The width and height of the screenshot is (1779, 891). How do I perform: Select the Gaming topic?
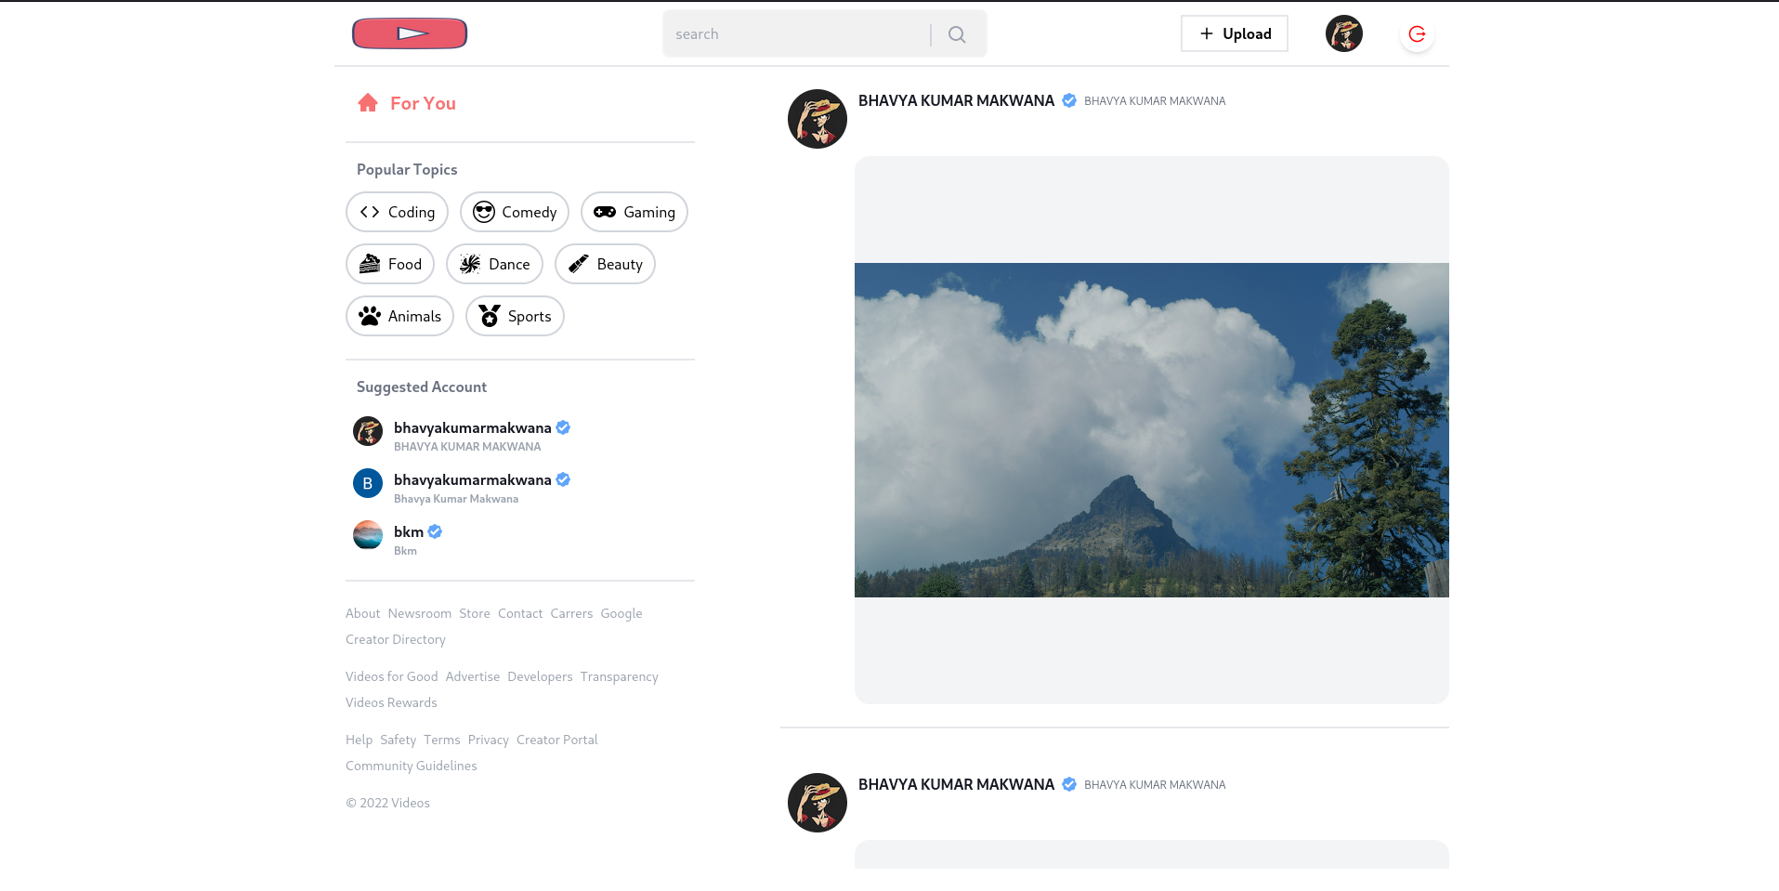(x=634, y=212)
